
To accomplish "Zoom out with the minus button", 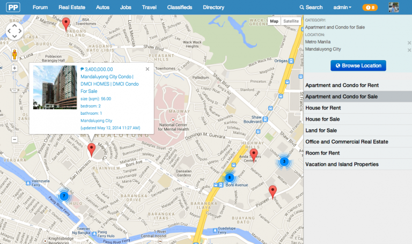I will tap(14, 139).
